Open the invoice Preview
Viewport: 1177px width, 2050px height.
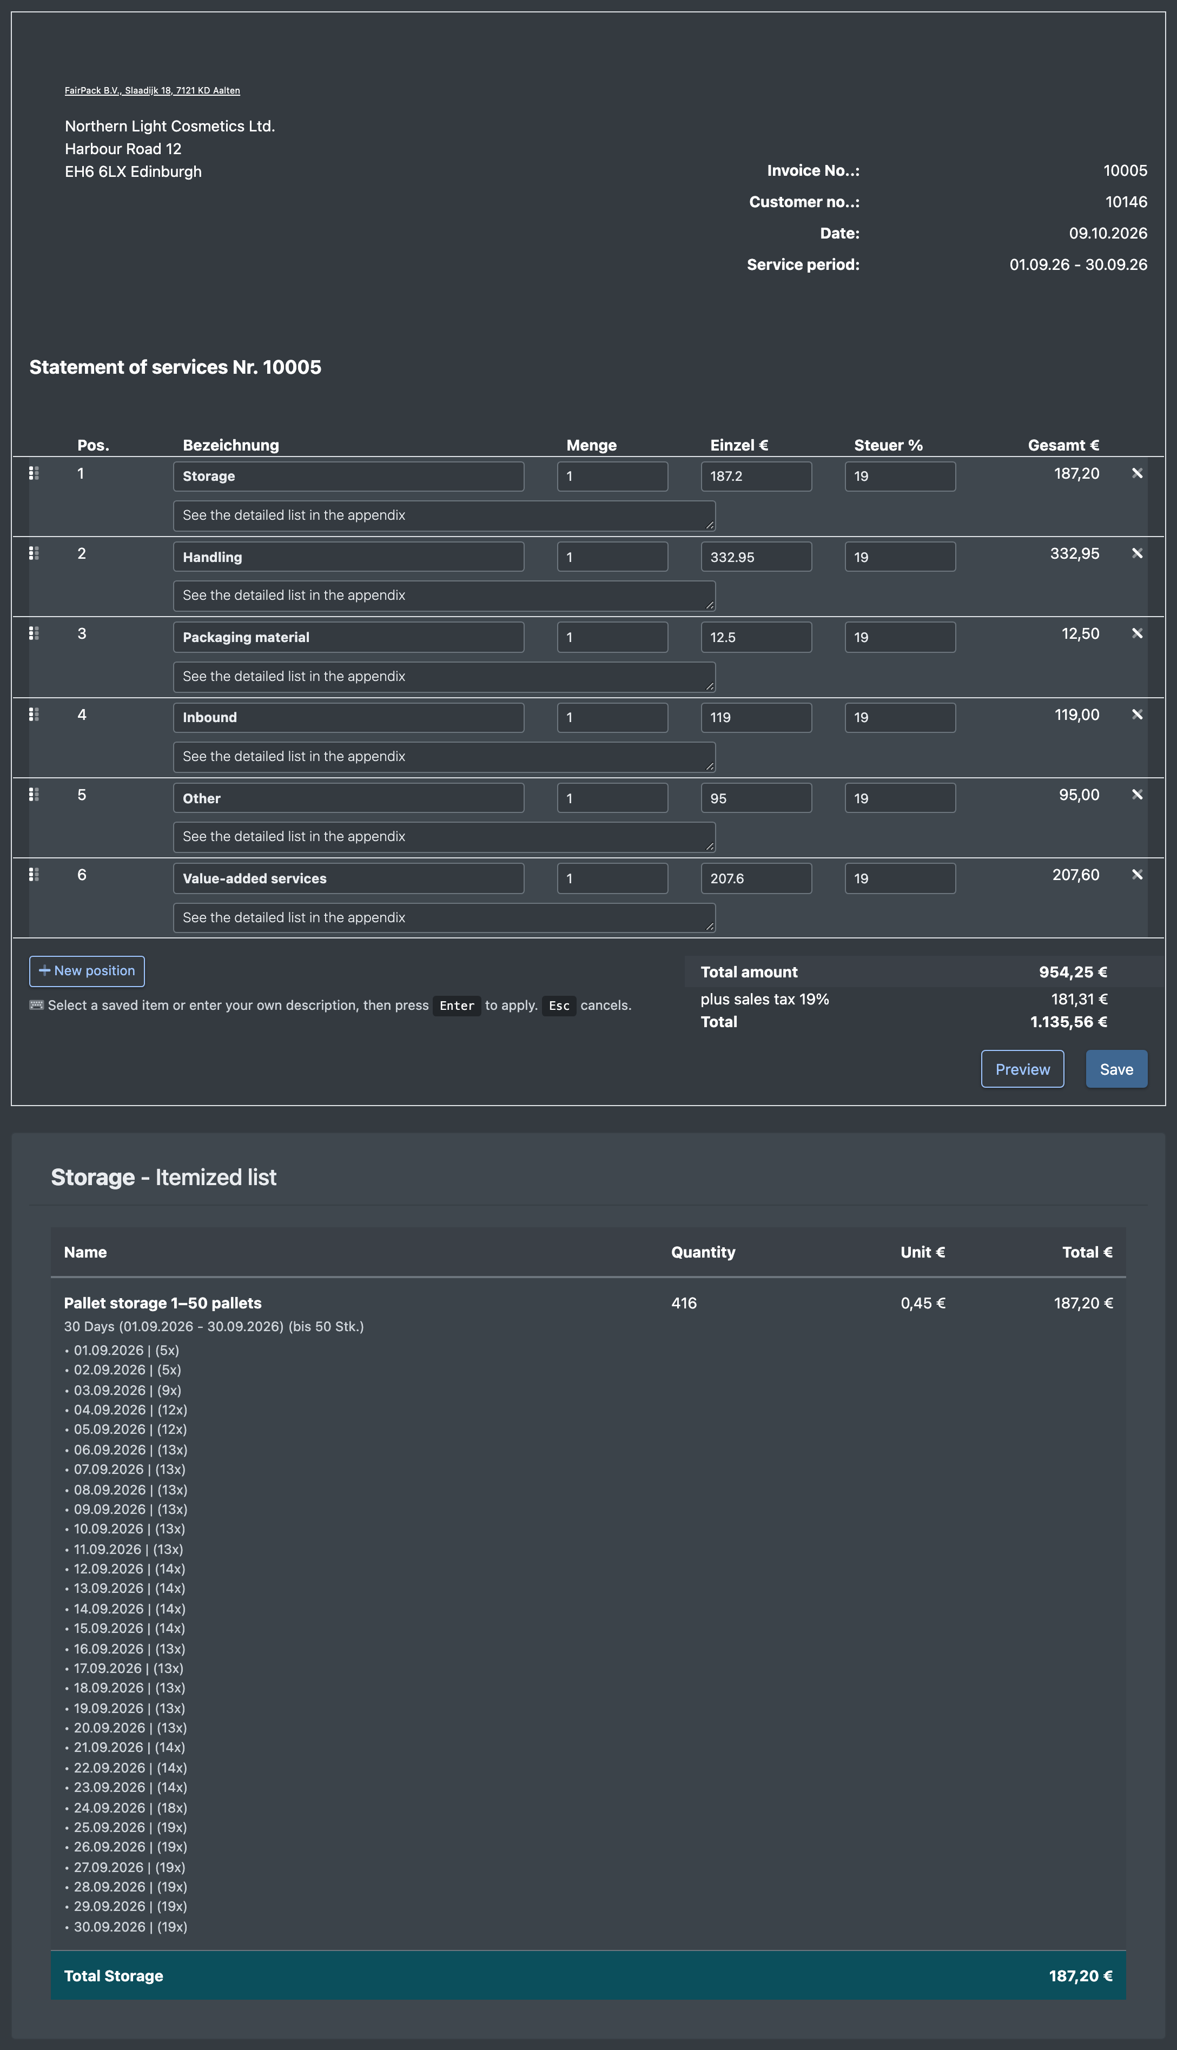coord(1022,1069)
